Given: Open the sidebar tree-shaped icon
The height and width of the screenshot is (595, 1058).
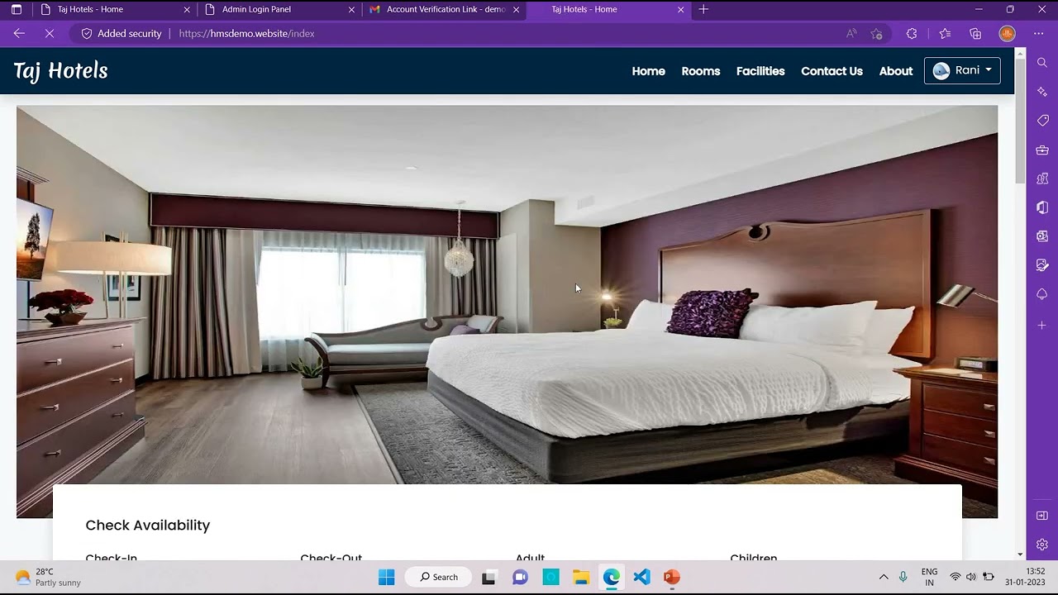Looking at the screenshot, I should pos(1042,294).
